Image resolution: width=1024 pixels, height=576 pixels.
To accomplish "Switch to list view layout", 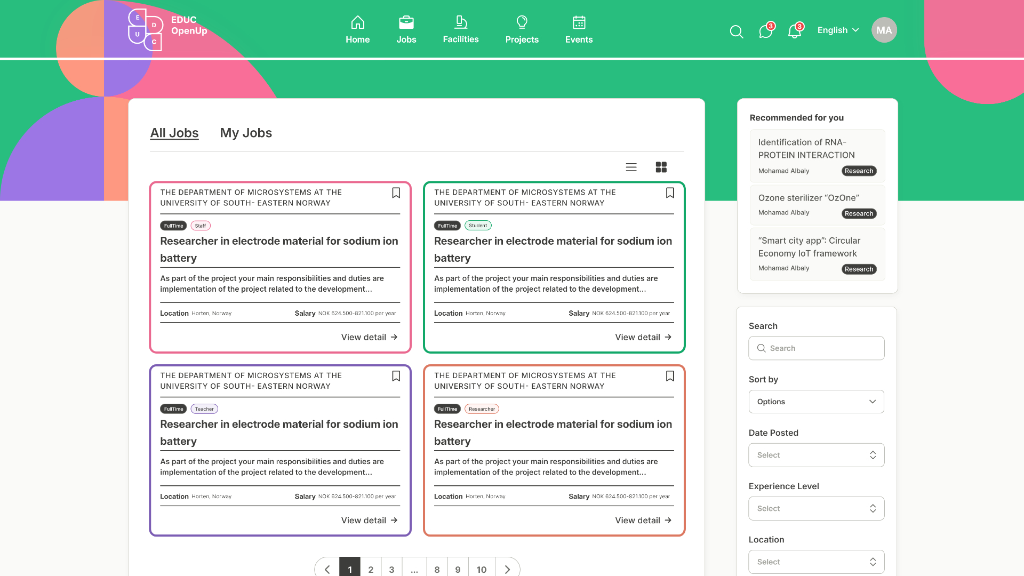I will click(x=631, y=167).
